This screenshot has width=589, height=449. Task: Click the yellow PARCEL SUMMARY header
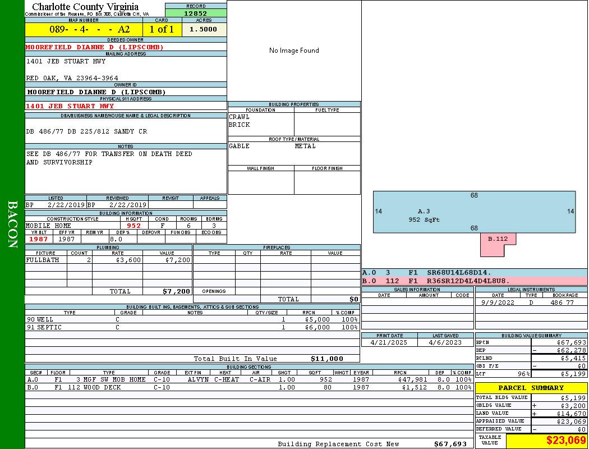[531, 388]
